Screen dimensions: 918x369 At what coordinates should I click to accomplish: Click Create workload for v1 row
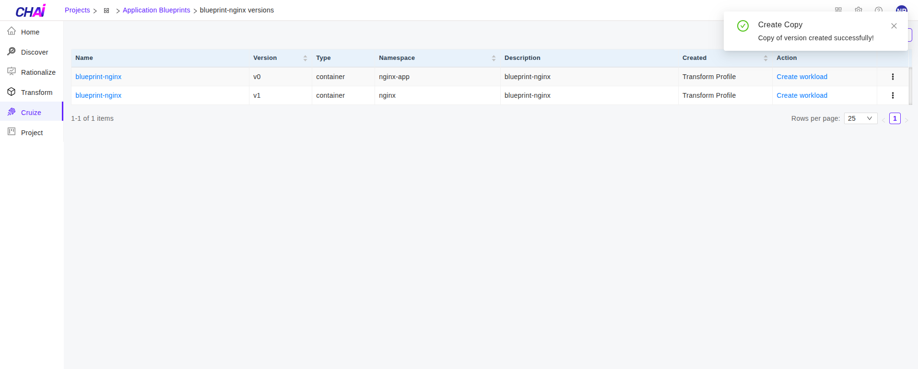click(801, 95)
